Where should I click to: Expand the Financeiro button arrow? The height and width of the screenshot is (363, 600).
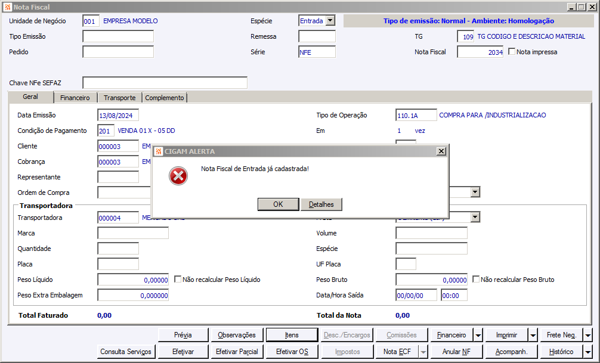point(478,335)
